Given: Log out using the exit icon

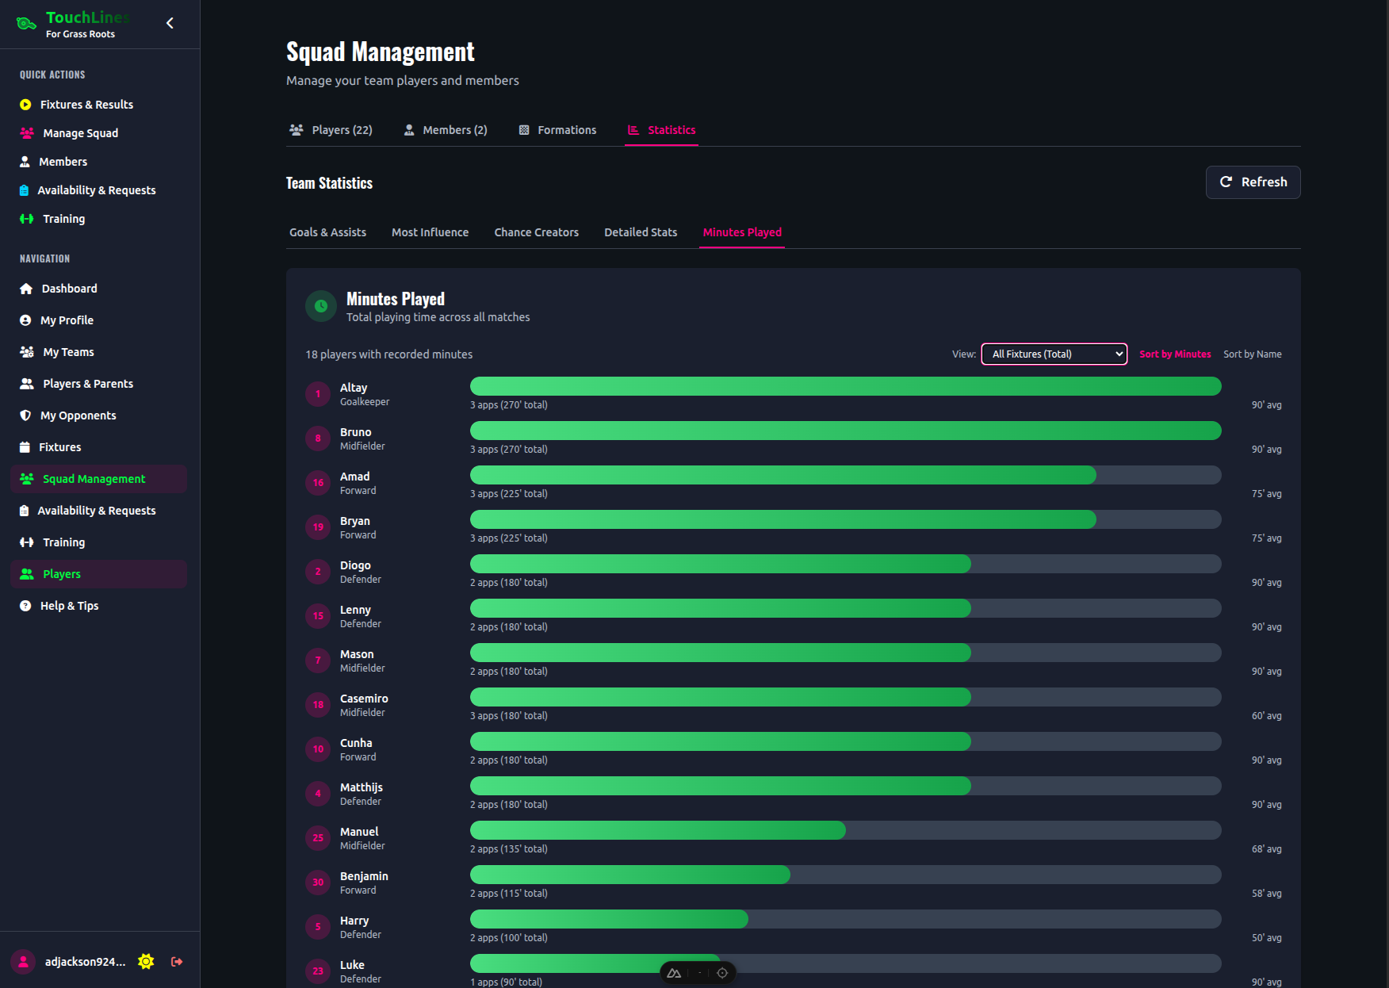Looking at the screenshot, I should click(x=176, y=961).
